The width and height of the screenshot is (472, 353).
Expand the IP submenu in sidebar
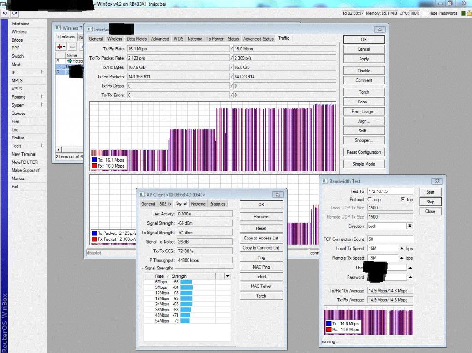click(42, 72)
